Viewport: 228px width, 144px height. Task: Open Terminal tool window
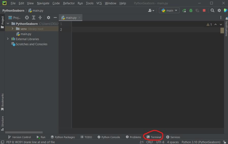[154, 137]
